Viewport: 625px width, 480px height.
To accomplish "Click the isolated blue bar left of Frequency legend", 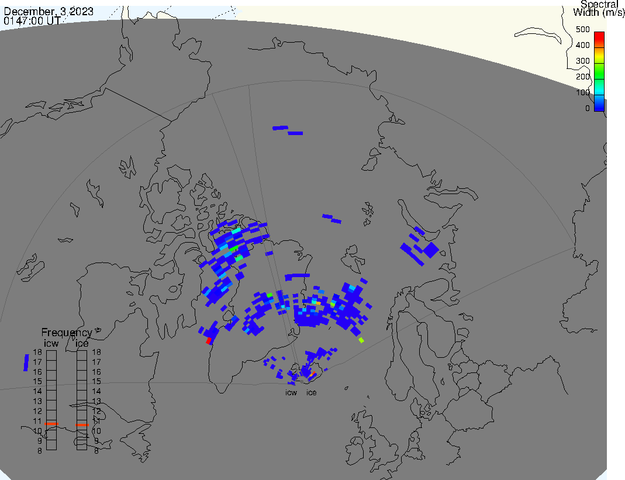I will tap(26, 362).
